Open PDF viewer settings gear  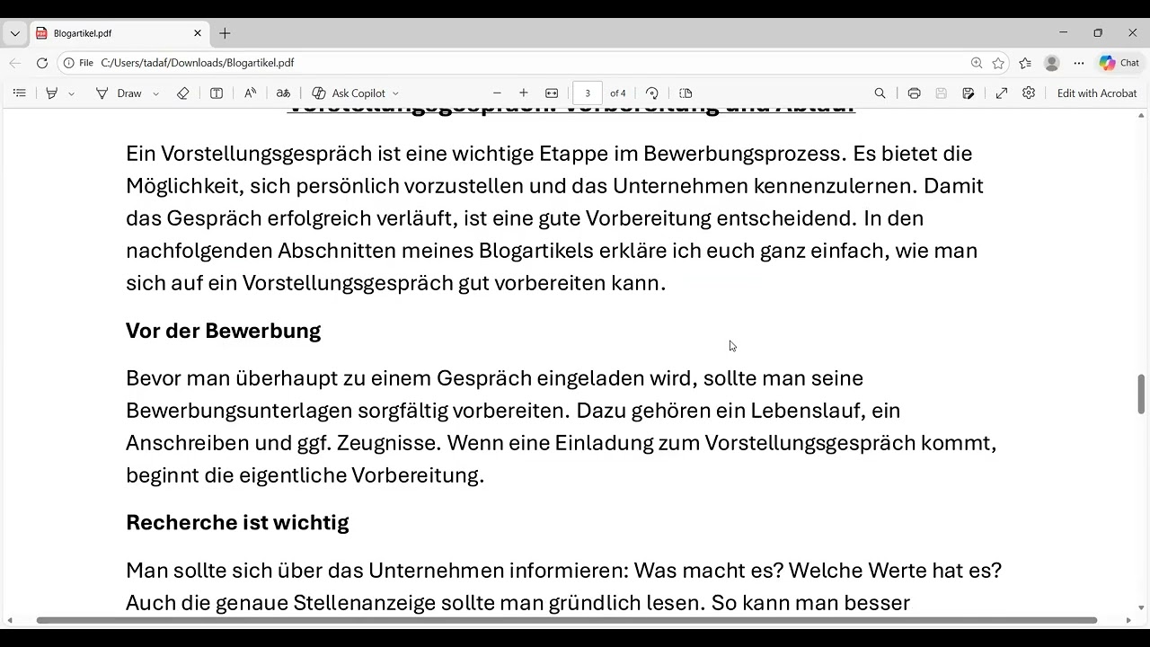pos(1029,93)
